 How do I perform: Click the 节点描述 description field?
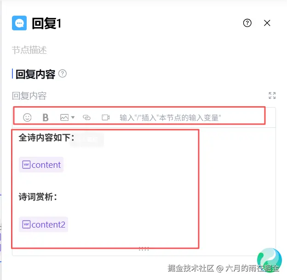click(x=29, y=50)
